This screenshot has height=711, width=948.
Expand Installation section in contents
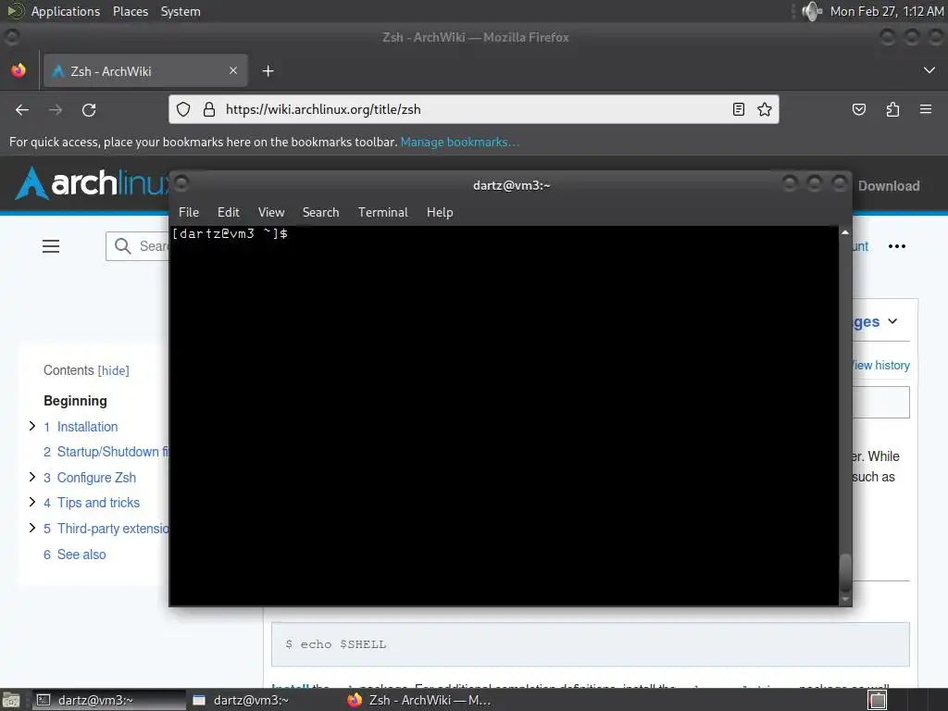[32, 426]
